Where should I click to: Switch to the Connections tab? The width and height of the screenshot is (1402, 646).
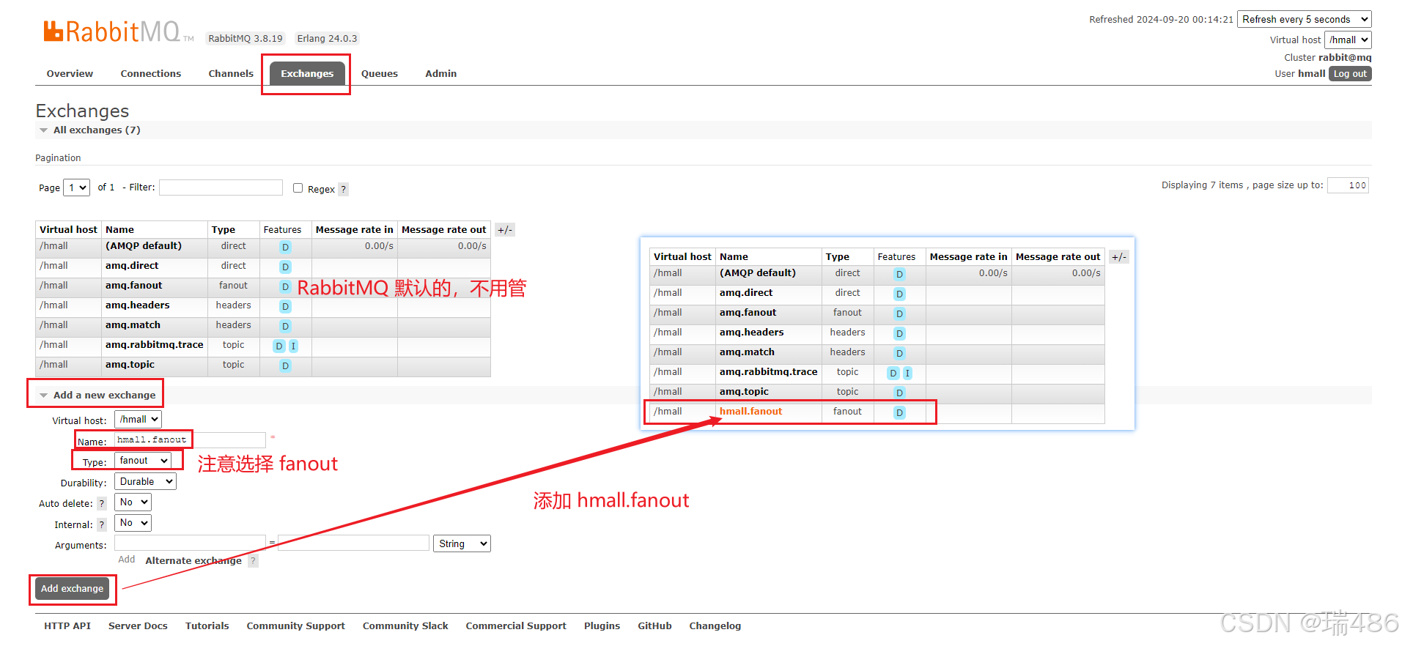(151, 74)
